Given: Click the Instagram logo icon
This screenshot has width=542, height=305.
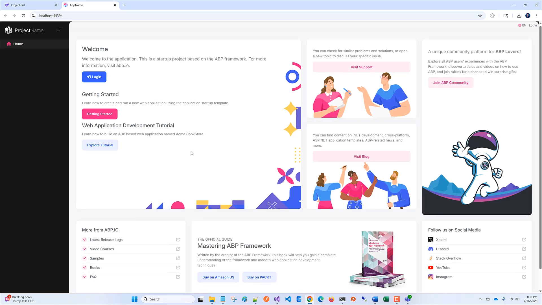Looking at the screenshot, I should click(430, 277).
